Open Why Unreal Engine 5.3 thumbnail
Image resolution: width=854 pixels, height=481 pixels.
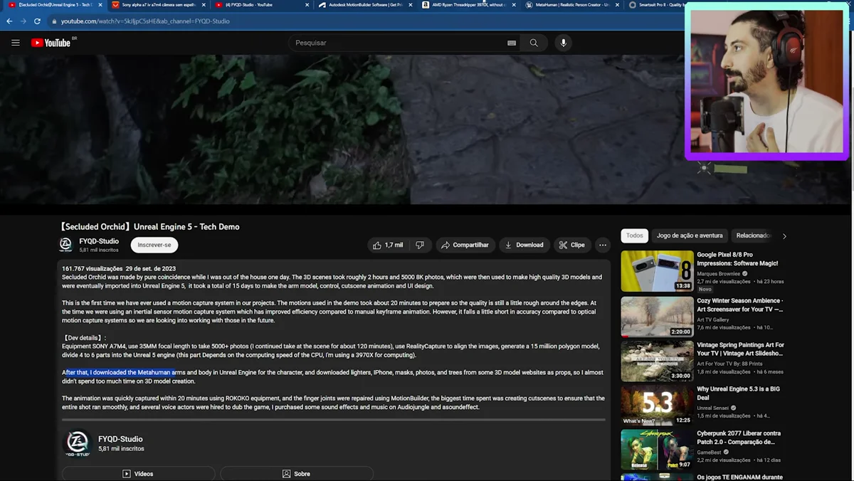click(657, 405)
